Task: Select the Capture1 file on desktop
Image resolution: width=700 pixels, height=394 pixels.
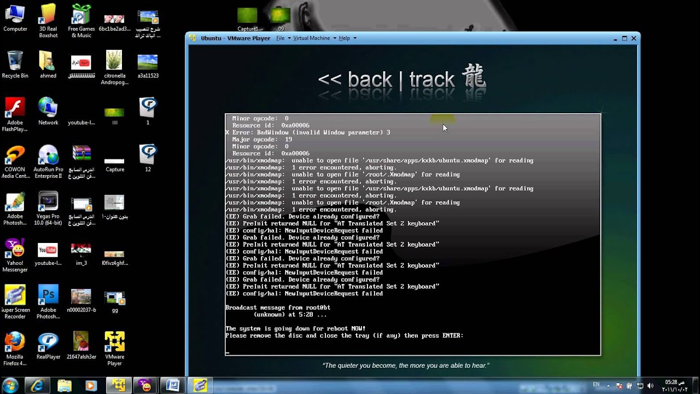Action: tap(248, 18)
